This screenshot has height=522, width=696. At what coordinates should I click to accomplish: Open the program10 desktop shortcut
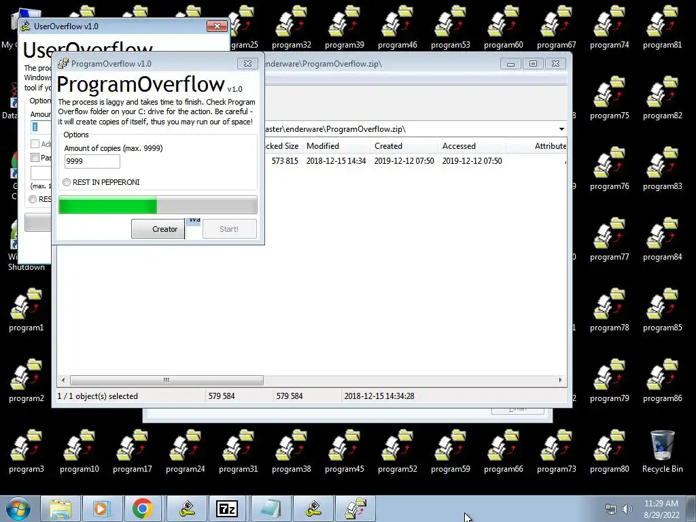[x=80, y=451]
